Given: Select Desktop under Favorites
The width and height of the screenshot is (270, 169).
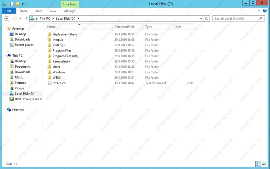Looking at the screenshot, I should point(20,34).
